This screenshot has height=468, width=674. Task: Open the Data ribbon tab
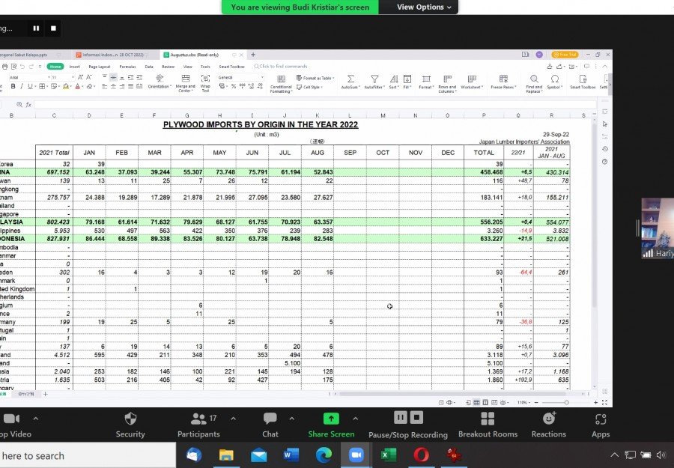point(149,67)
